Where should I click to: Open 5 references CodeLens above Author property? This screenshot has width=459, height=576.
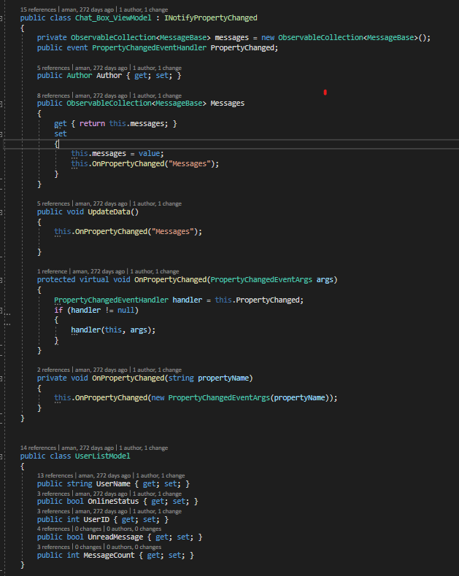53,68
